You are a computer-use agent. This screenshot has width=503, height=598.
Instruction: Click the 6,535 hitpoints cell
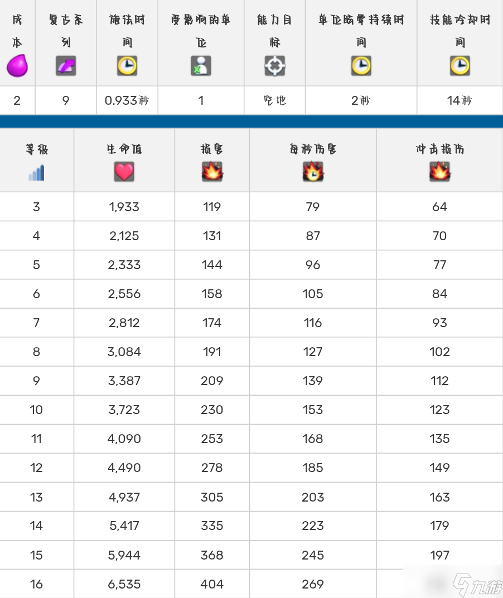pyautogui.click(x=124, y=584)
